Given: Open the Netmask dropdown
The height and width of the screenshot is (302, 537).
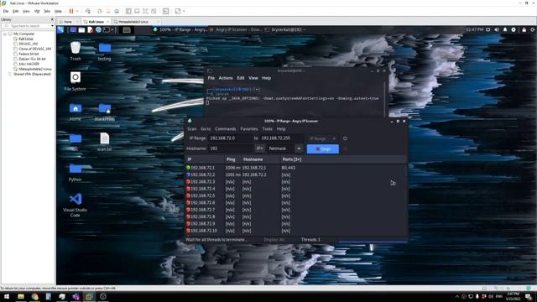Looking at the screenshot, I should (299, 148).
